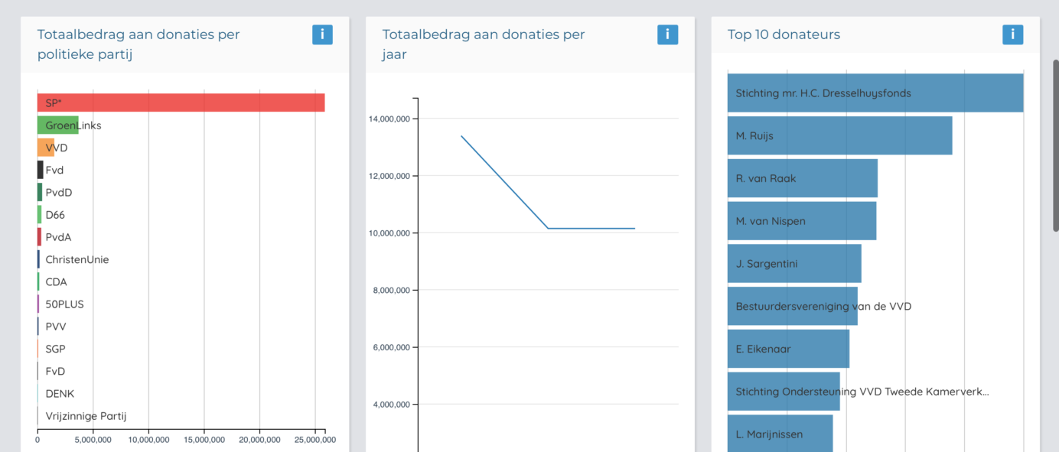Select Stichting mr. H.C. Dresselhuysfonds donor bar
Screen dimensions: 1059x452
[875, 93]
